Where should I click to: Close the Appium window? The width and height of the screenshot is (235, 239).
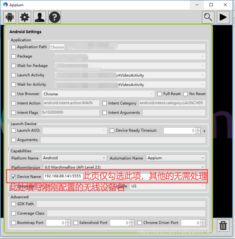225,5
